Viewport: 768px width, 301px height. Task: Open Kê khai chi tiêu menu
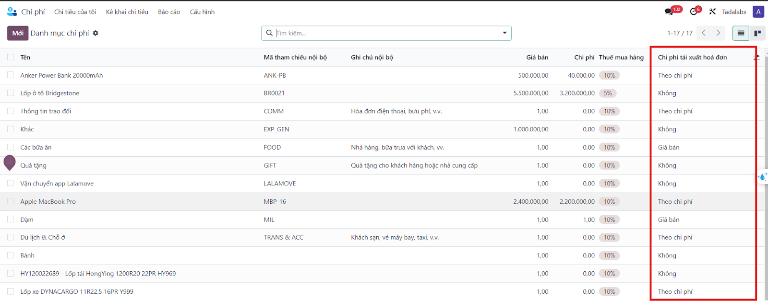[127, 12]
